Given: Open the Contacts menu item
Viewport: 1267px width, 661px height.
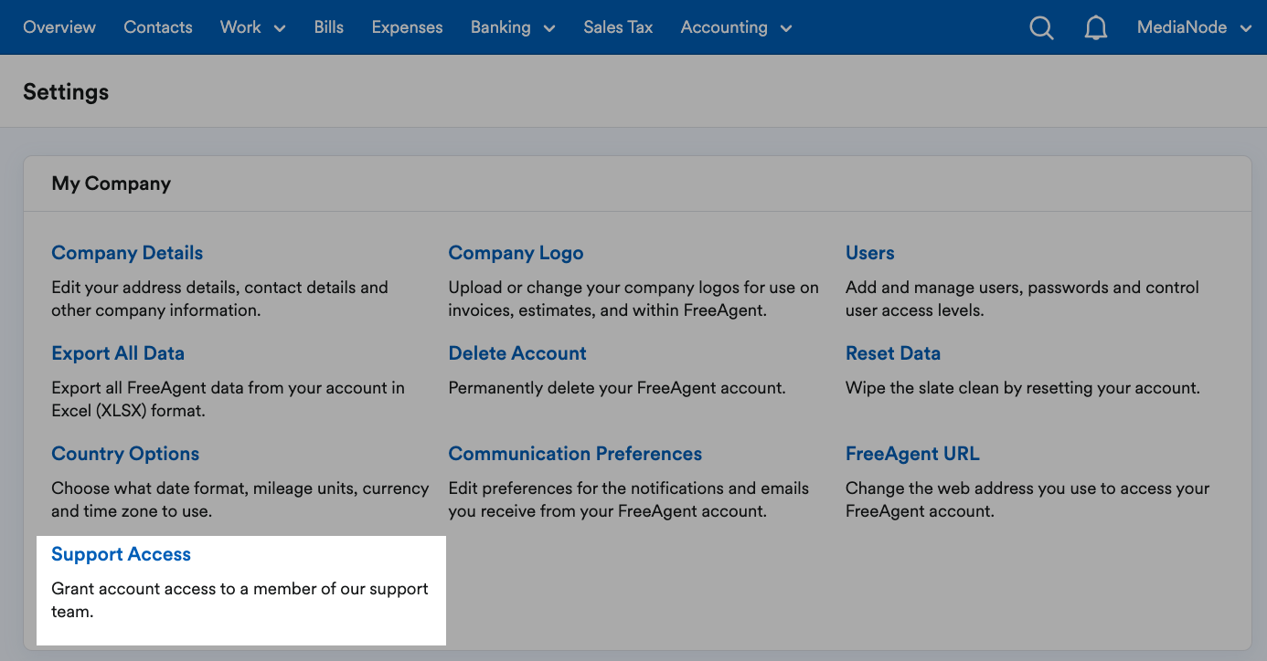Looking at the screenshot, I should [x=158, y=27].
